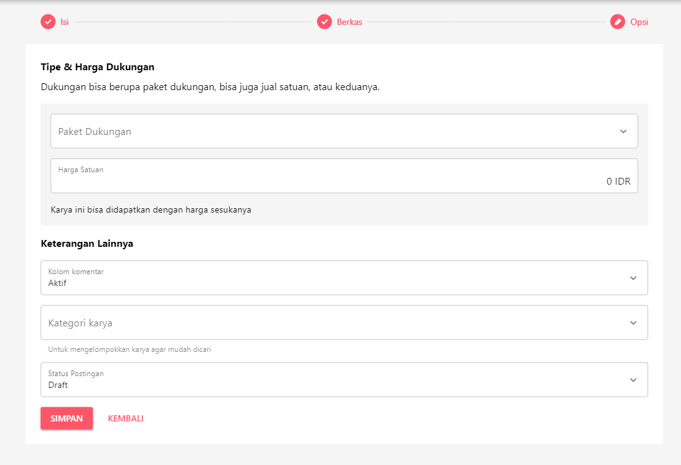Viewport: 681px width, 465px height.
Task: Go to the Berkas step label
Action: (349, 22)
